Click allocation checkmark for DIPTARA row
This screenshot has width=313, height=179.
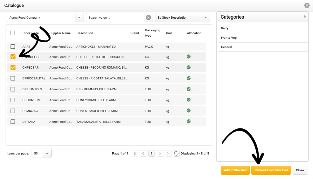[x=189, y=122]
